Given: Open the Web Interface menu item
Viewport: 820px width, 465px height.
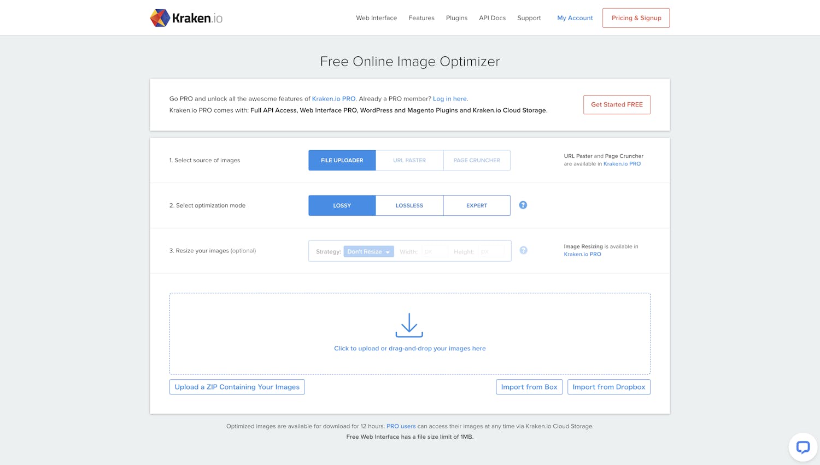Looking at the screenshot, I should tap(376, 18).
